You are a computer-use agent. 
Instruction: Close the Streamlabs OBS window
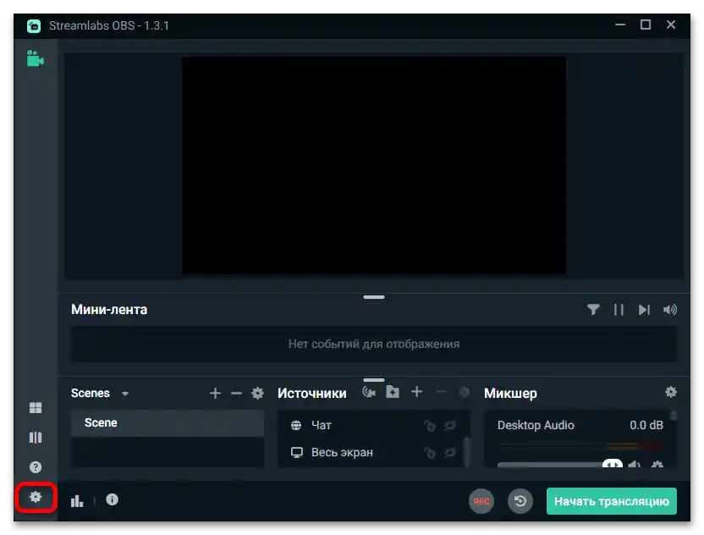(x=671, y=25)
